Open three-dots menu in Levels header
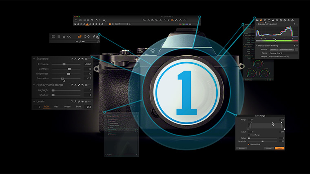 (90, 102)
